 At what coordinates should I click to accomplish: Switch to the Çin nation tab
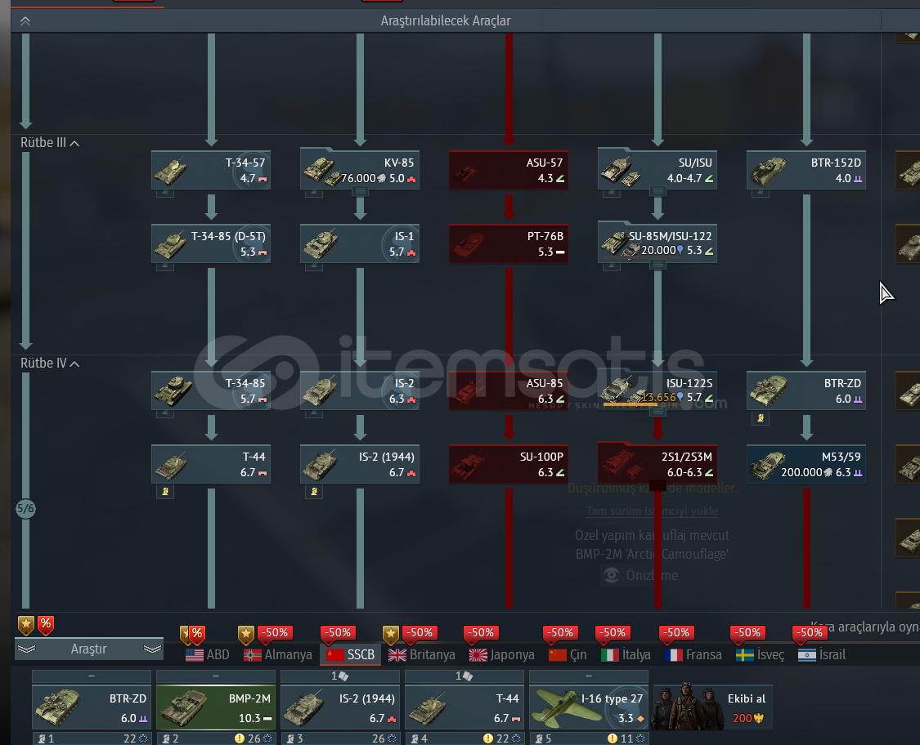pos(568,654)
